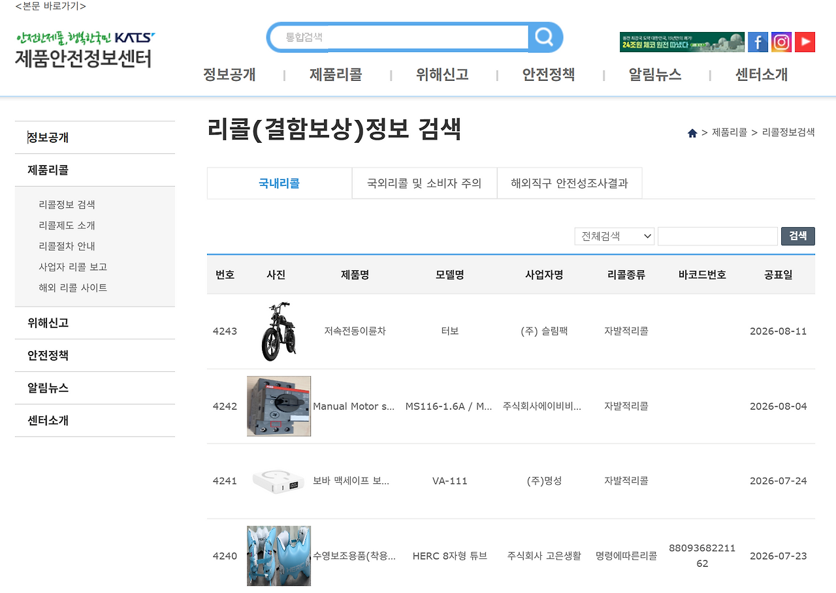Expand 센터소개 in the left sidebar
Image resolution: width=836 pixels, height=593 pixels.
click(95, 421)
